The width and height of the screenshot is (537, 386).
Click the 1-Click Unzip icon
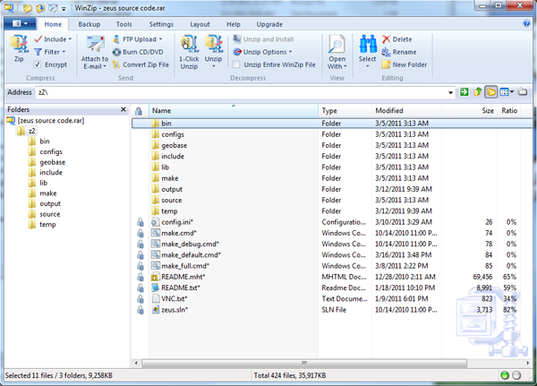coord(188,49)
